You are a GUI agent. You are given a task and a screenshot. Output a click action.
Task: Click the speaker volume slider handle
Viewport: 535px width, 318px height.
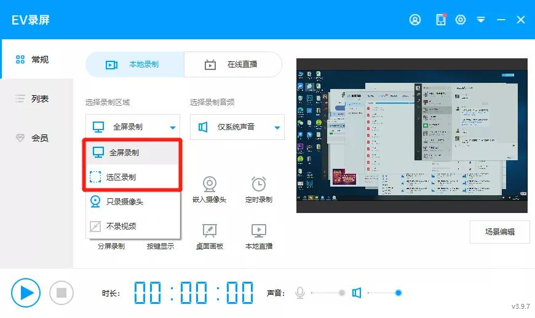(x=398, y=293)
